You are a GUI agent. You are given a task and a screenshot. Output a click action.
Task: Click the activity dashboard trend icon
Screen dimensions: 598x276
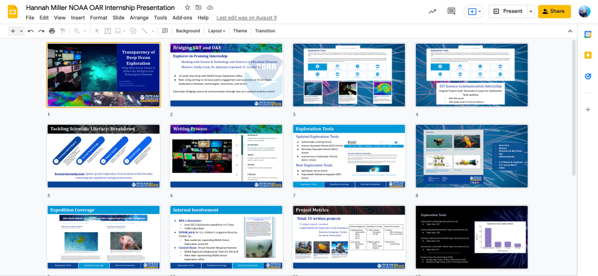click(x=432, y=11)
